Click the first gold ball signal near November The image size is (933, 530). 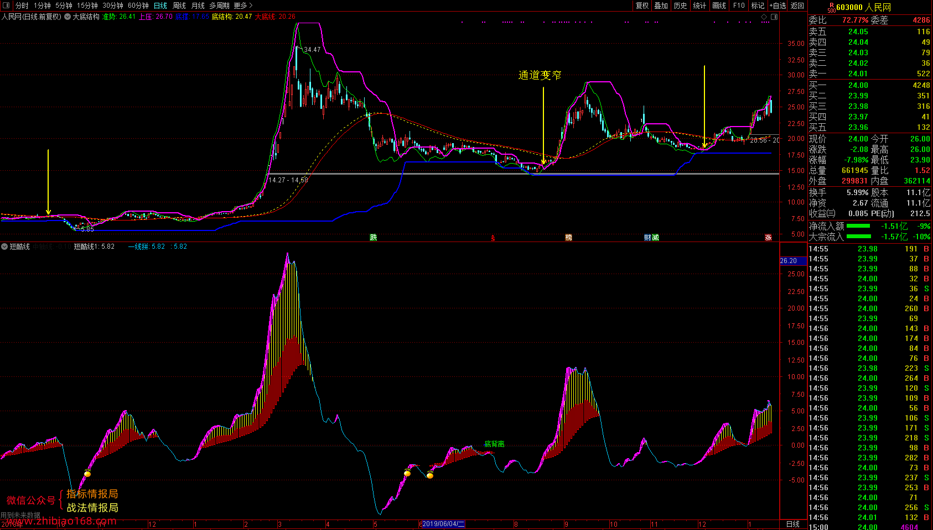(x=87, y=473)
